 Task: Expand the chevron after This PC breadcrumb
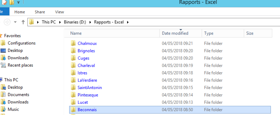pyautogui.click(x=60, y=22)
